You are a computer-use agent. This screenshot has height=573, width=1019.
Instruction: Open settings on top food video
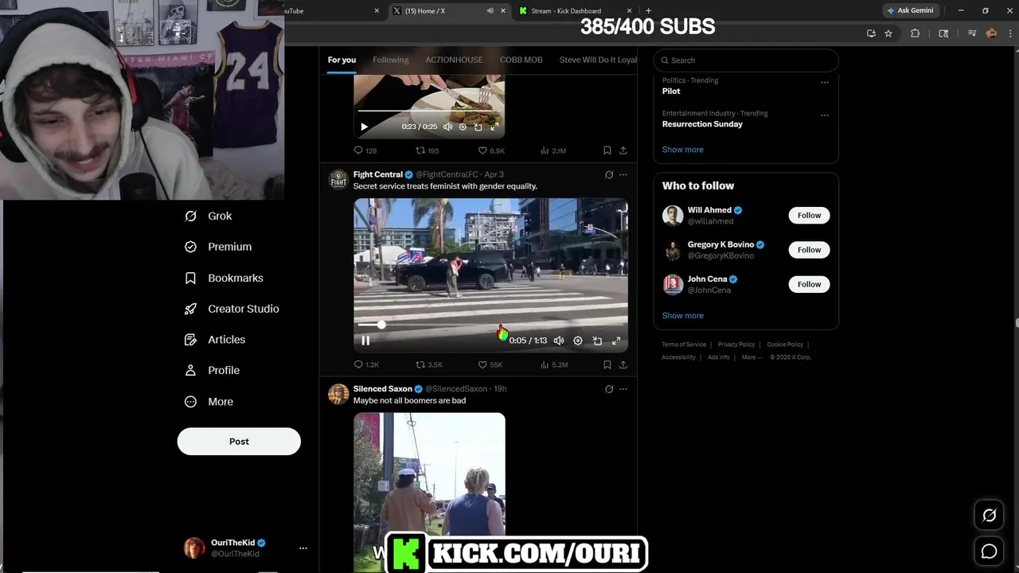(463, 127)
